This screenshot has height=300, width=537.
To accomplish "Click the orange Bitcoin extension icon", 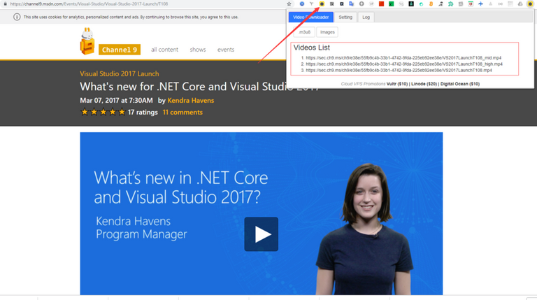I will [431, 4].
